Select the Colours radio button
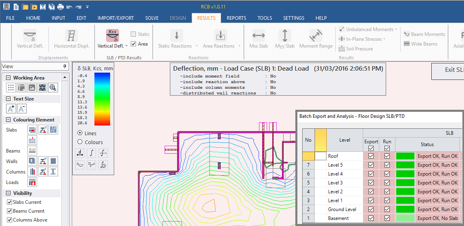Viewport: 464px width, 226px height. [x=80, y=142]
